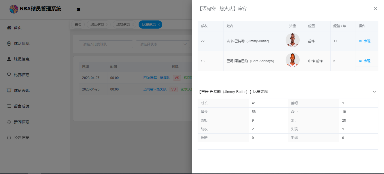384x174 pixels.
Task: Click 迈阿密 - 热火队 link in 2023-04-25 row
Action: (155, 89)
